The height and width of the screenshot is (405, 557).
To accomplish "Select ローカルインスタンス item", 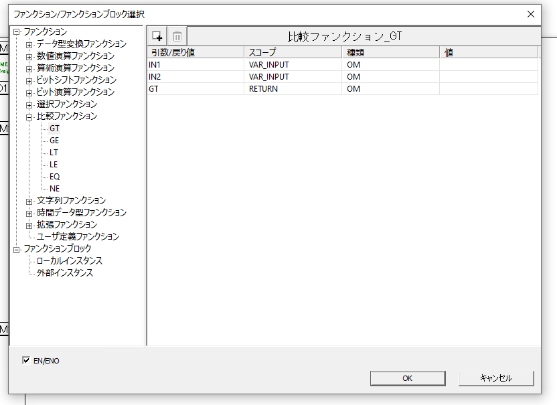I will pyautogui.click(x=70, y=261).
